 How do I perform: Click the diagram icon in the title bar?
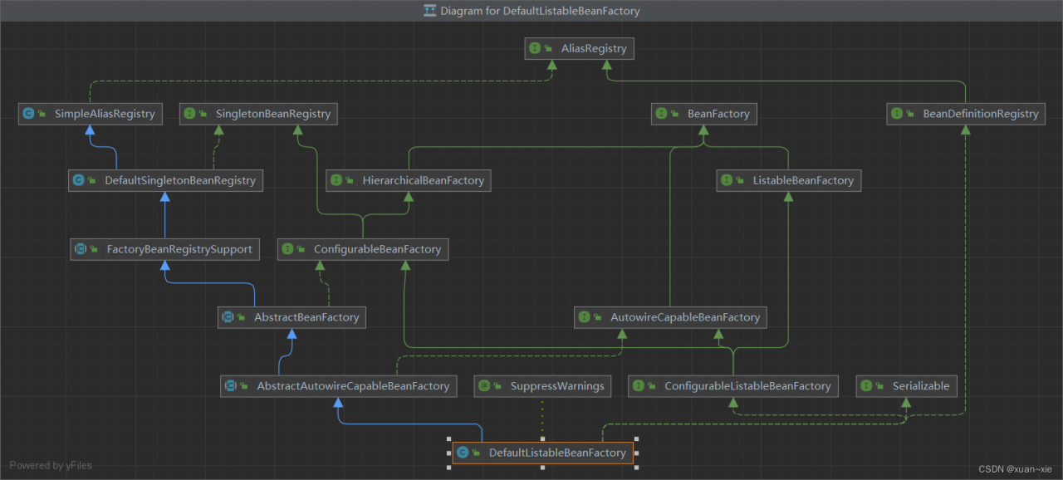(x=430, y=11)
